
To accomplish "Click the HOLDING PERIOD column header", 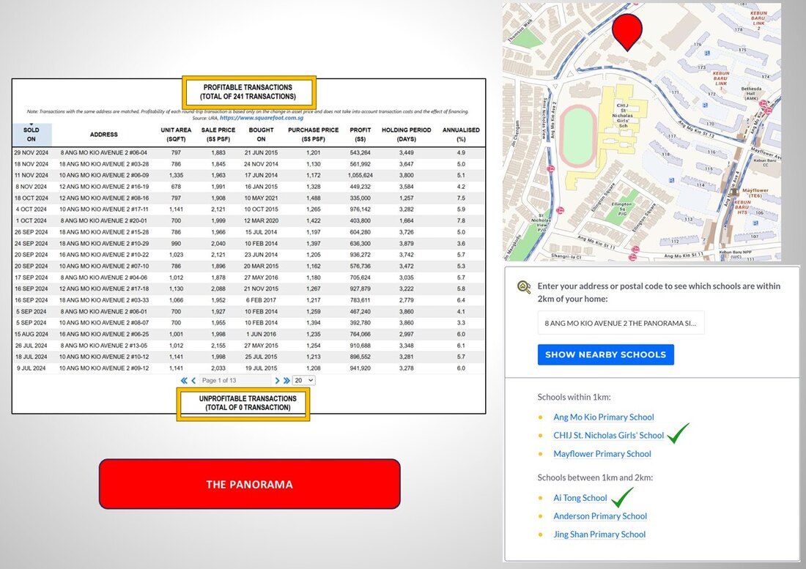I will [x=406, y=135].
